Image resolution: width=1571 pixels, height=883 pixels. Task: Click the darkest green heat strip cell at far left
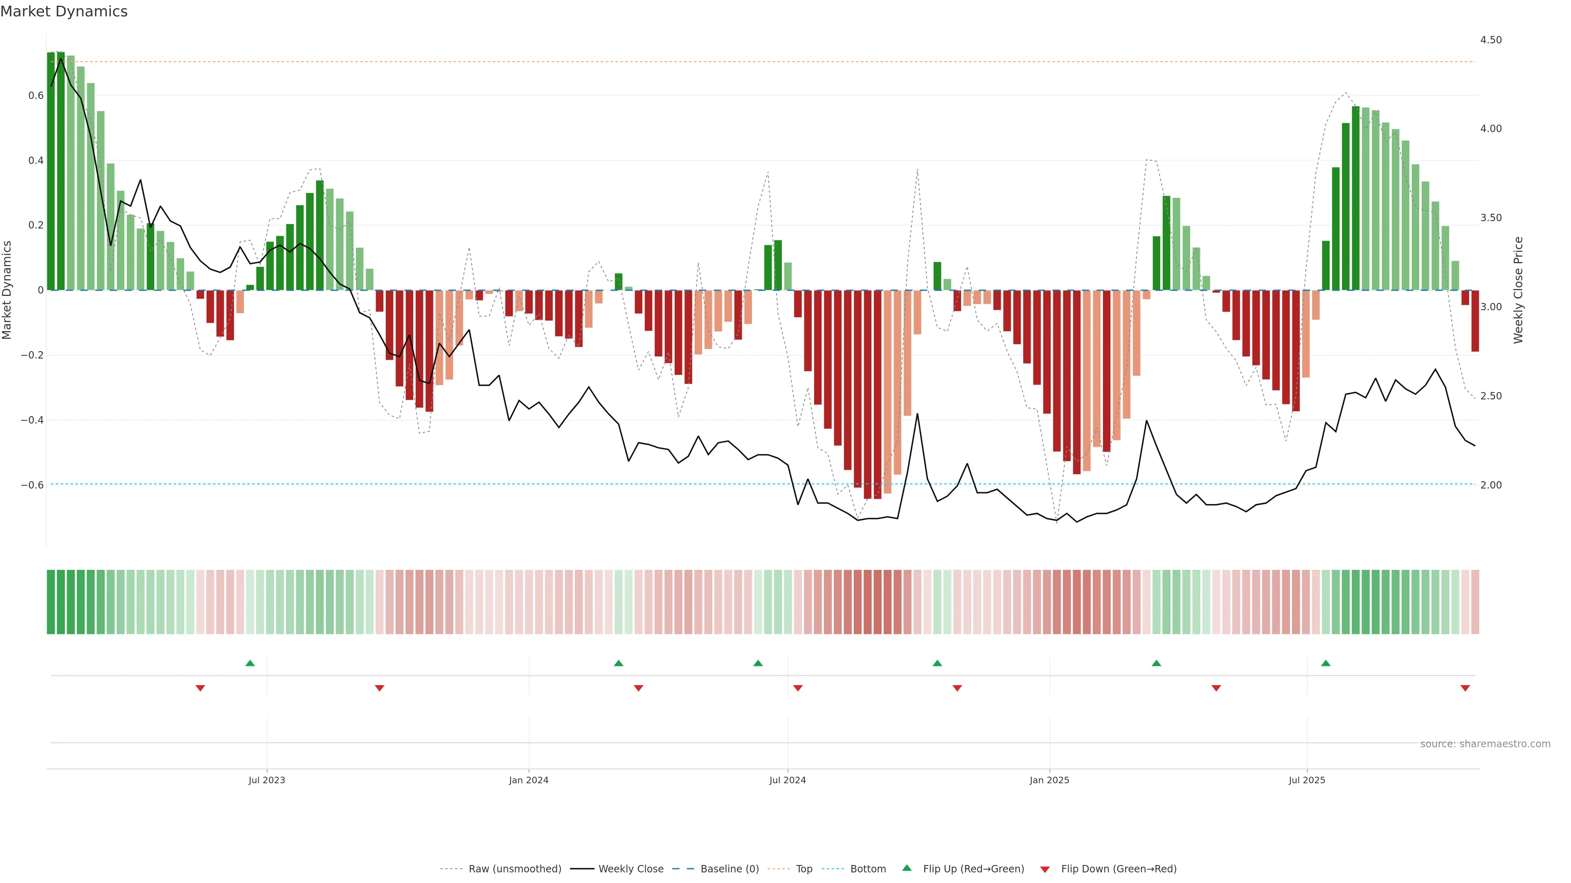click(x=51, y=601)
